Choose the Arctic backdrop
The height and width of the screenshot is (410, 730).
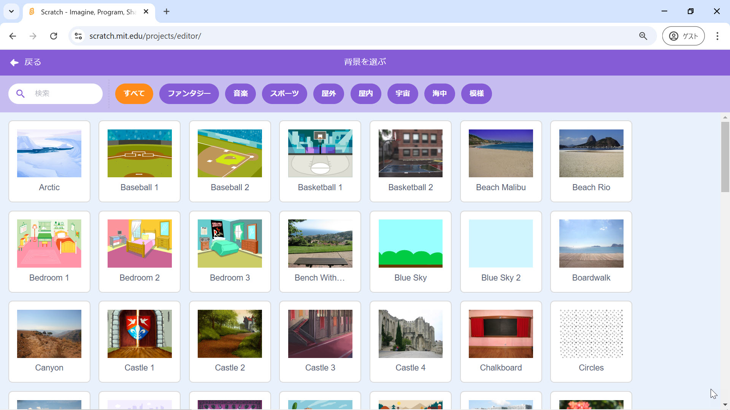[49, 161]
